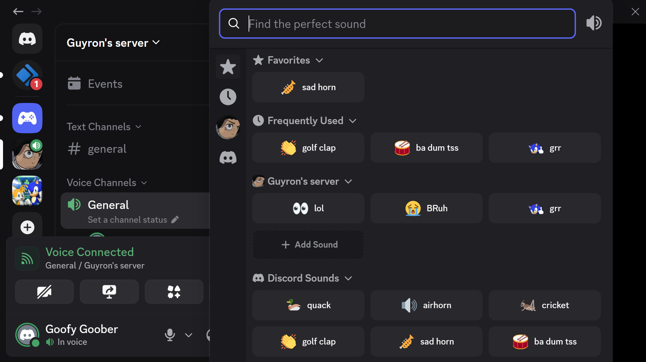
Task: Play sad horn in Discord Sounds
Action: (426, 341)
